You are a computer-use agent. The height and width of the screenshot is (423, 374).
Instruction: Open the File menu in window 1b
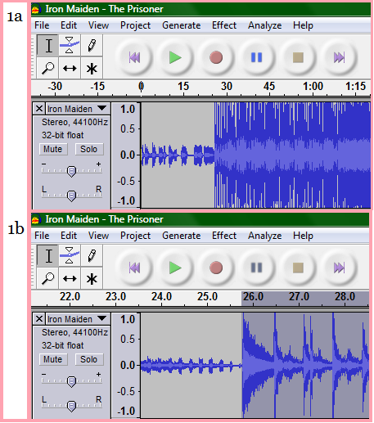(x=42, y=236)
